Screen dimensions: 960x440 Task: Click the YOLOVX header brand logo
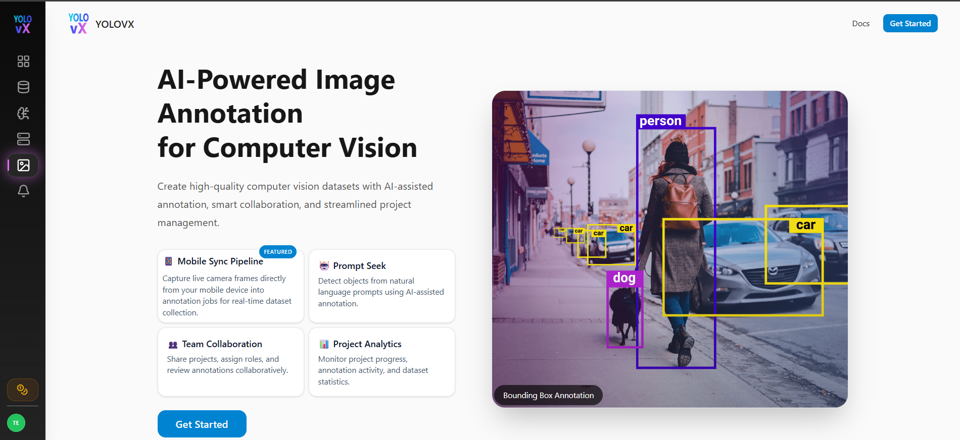tap(101, 24)
